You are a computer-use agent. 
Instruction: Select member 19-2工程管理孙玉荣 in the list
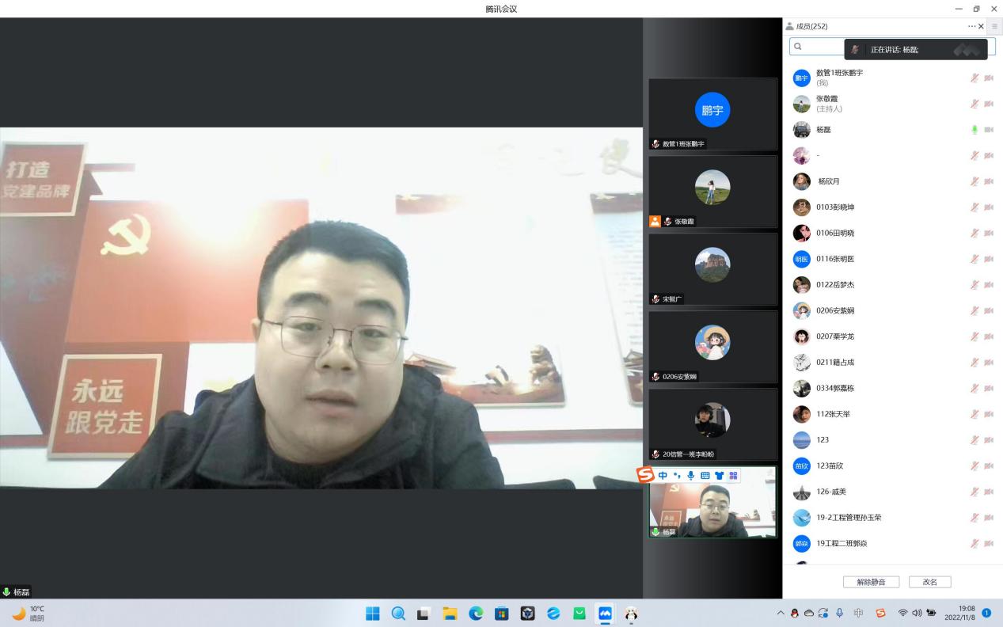(849, 518)
